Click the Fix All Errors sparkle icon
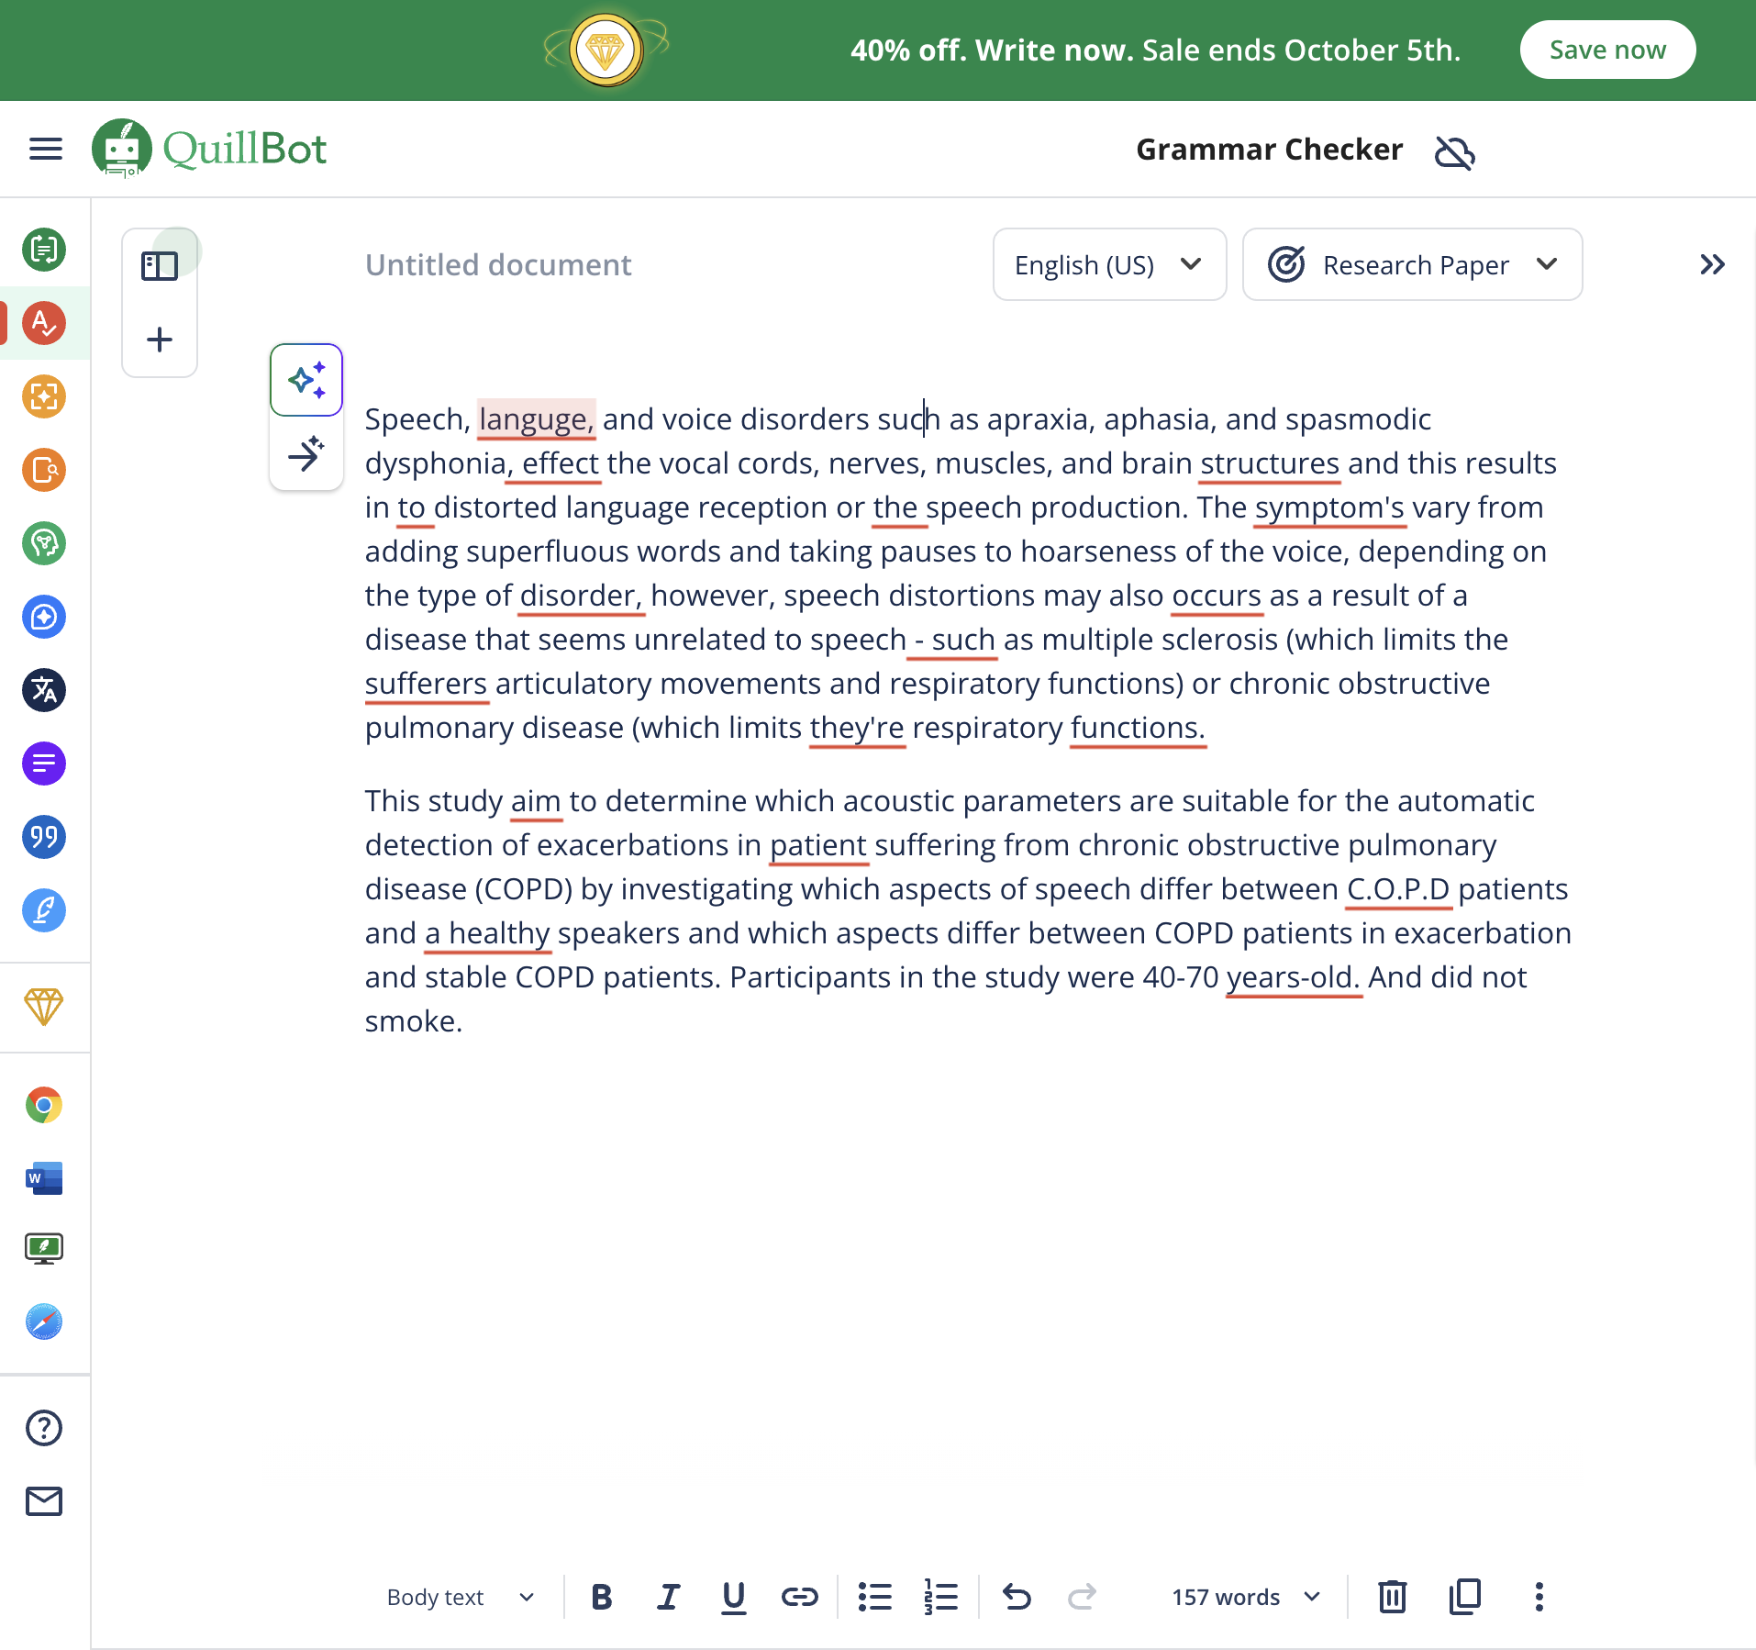 (x=306, y=380)
